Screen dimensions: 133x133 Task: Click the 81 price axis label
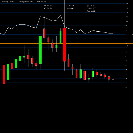(126, 39)
